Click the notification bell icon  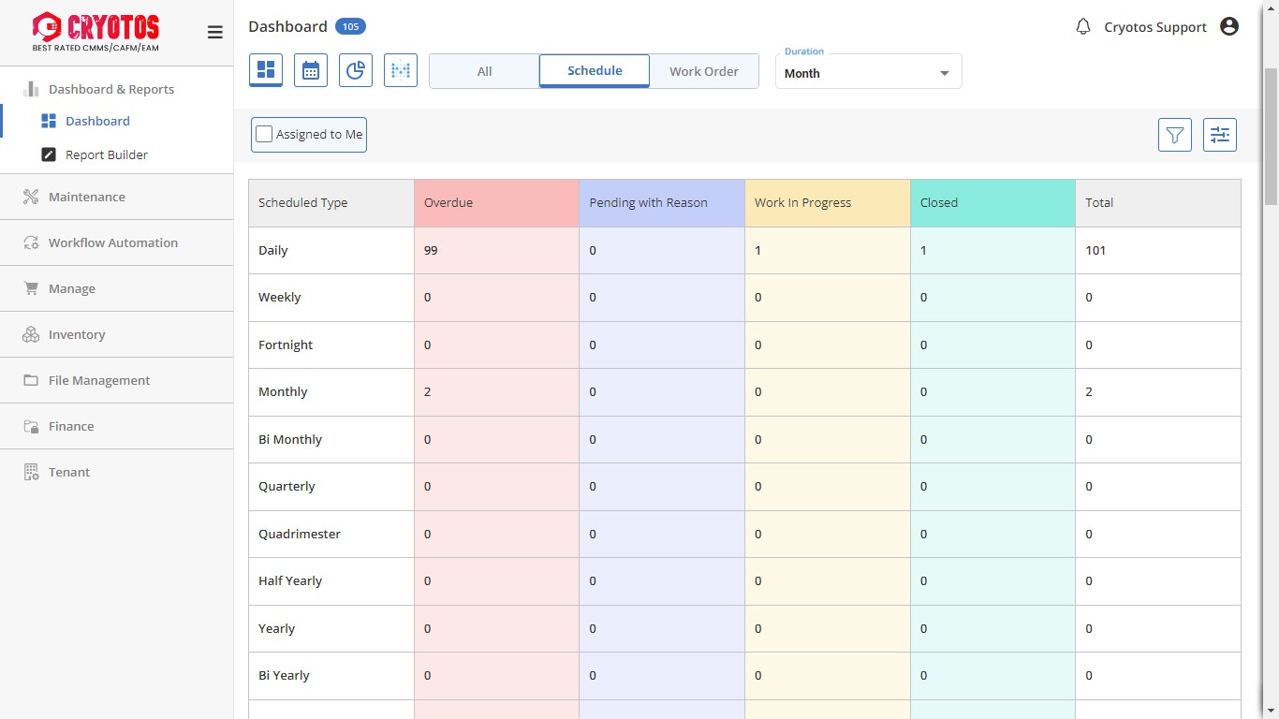point(1083,27)
